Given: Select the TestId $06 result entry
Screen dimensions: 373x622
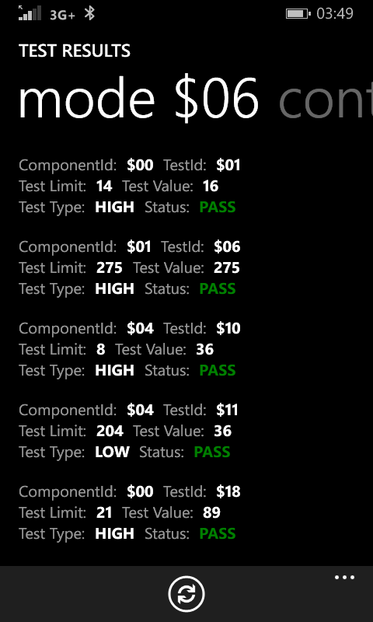Looking at the screenshot, I should click(130, 267).
